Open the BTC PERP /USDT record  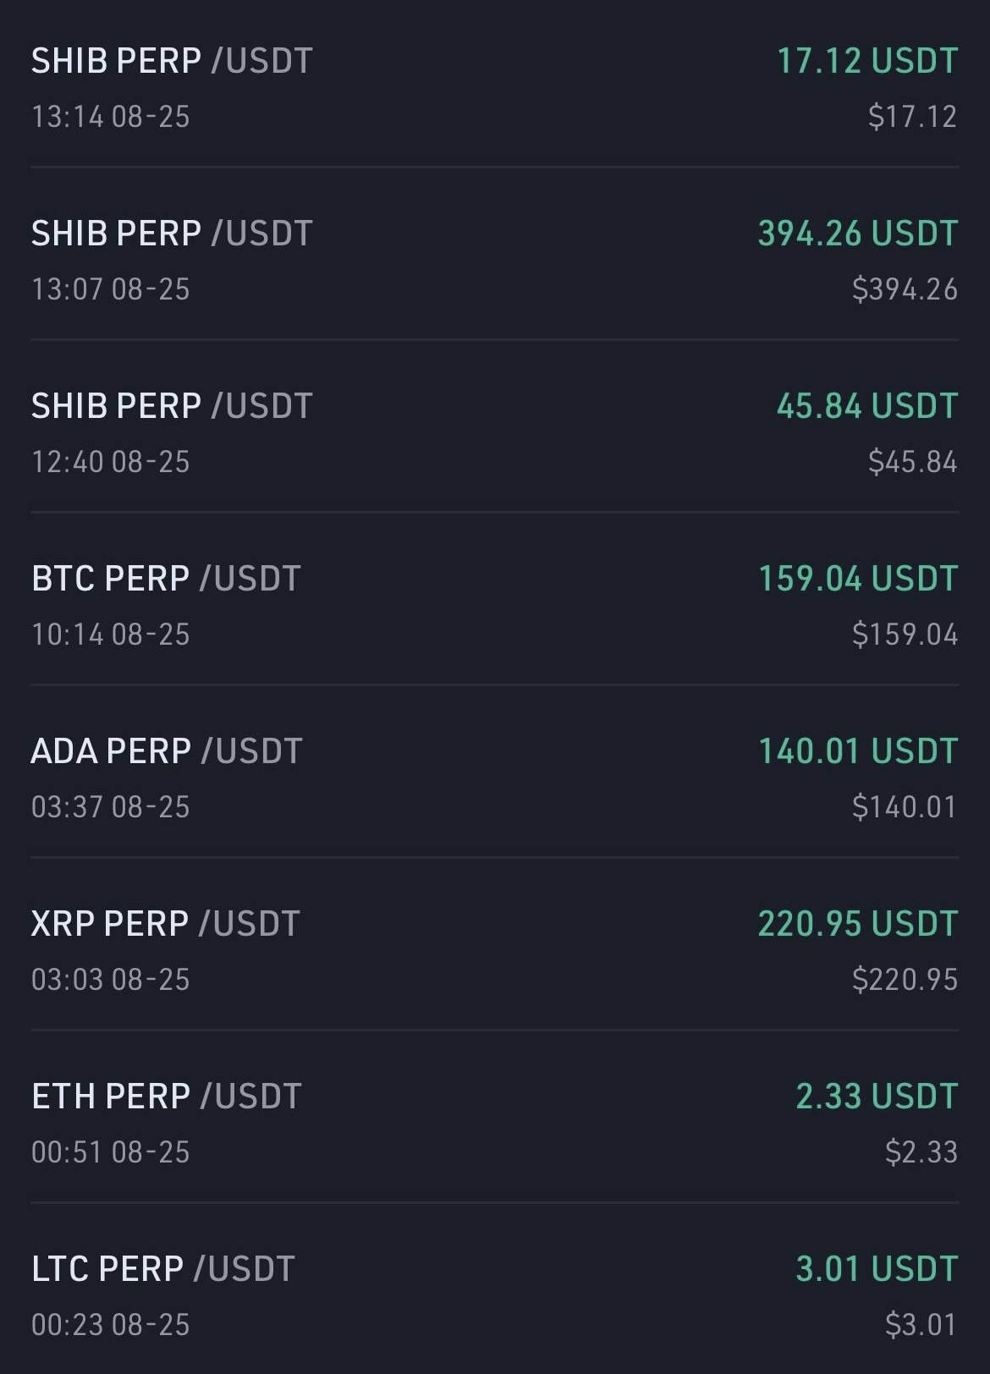[166, 580]
